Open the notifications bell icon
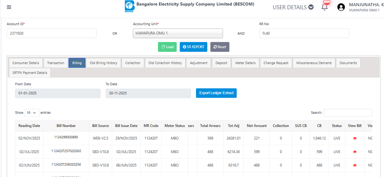Image resolution: width=384 pixels, height=177 pixels. (x=325, y=7)
